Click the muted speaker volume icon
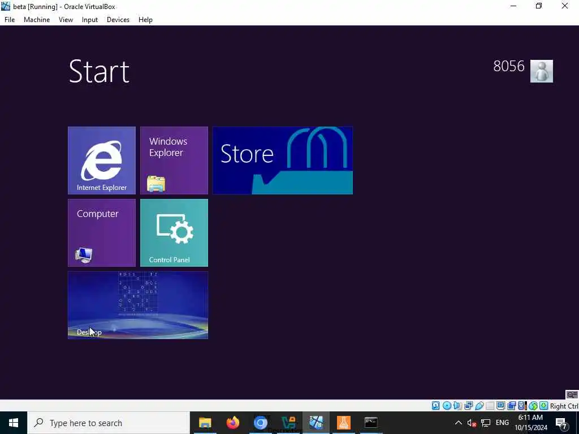 coord(472,423)
